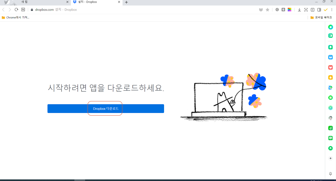Open the red Pocket sidebar icon
Viewport: 336px width, 181px height.
point(330,68)
